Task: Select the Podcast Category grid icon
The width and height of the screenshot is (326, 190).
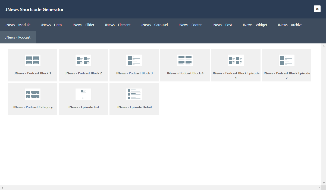Action: pyautogui.click(x=33, y=94)
